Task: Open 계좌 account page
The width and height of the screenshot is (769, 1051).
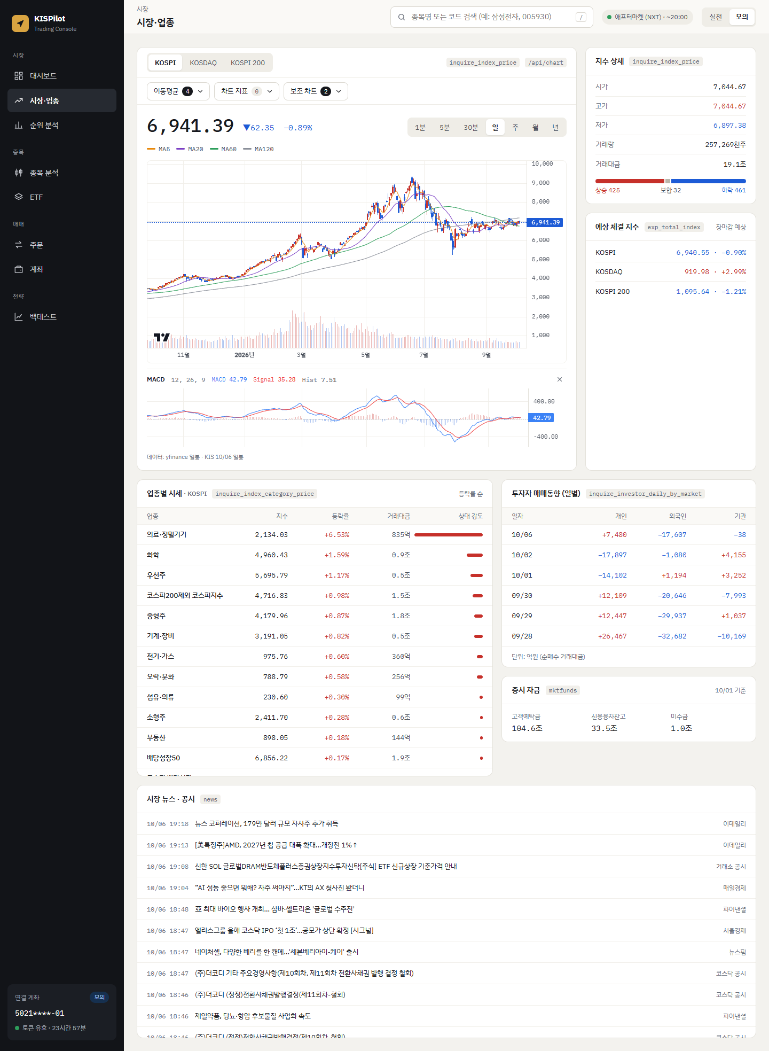Action: click(62, 269)
